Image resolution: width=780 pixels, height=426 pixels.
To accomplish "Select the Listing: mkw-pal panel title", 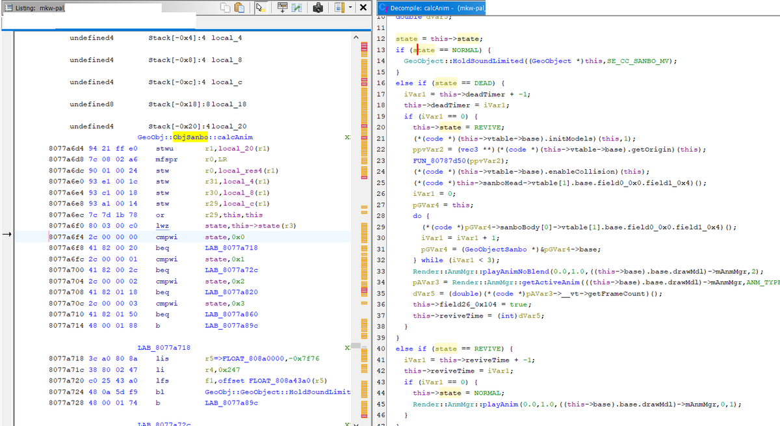I will tap(39, 8).
